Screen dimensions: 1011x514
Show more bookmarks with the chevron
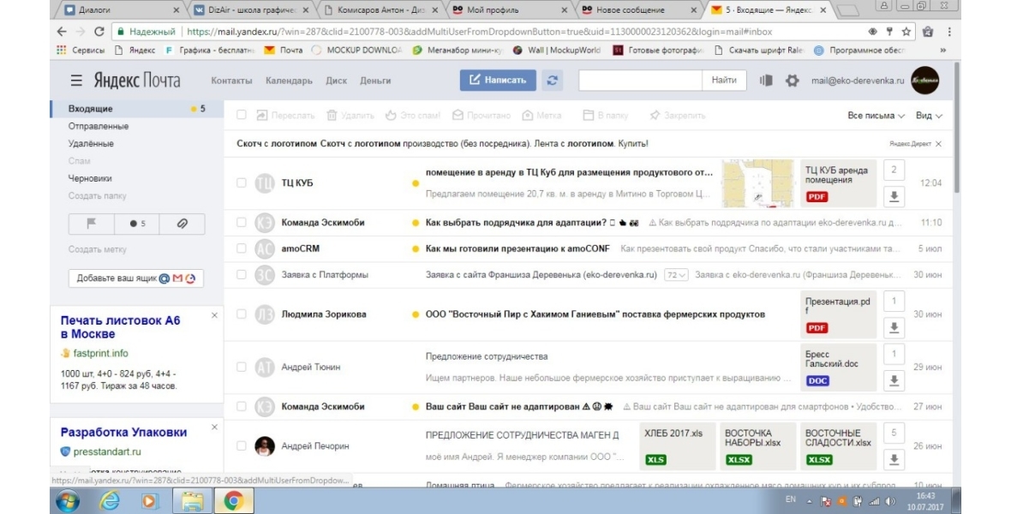coord(943,50)
